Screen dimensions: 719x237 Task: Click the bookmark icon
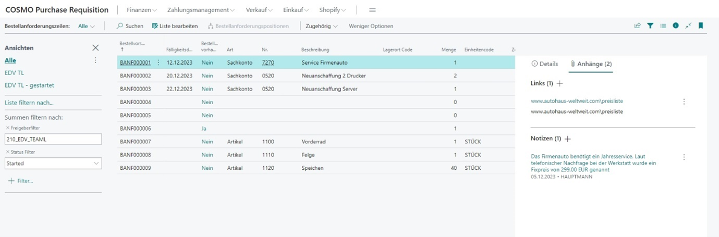[701, 26]
